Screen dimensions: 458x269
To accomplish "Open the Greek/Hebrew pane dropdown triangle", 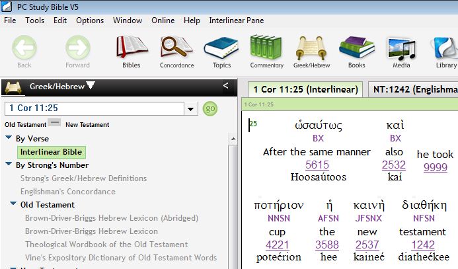I will point(91,86).
